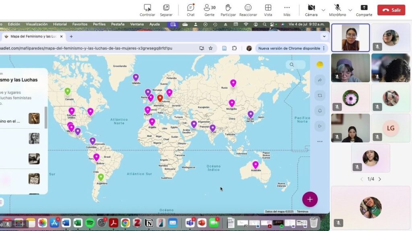Expand camera options dropdown arrow
The width and height of the screenshot is (412, 231).
323,10
